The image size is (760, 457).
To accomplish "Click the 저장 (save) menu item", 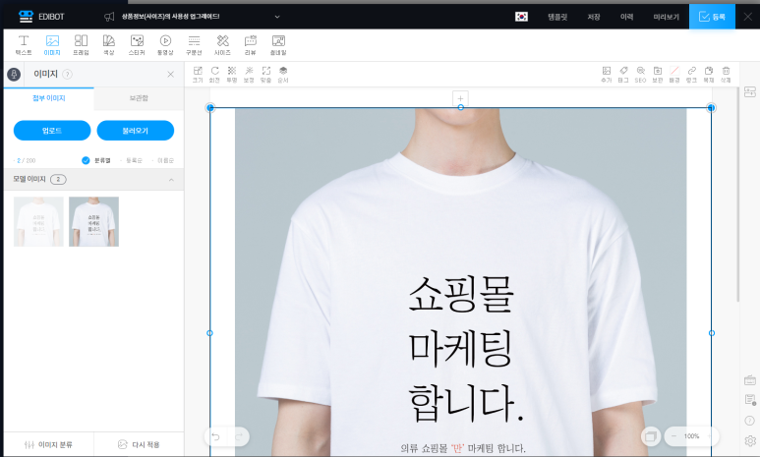I will pyautogui.click(x=594, y=17).
